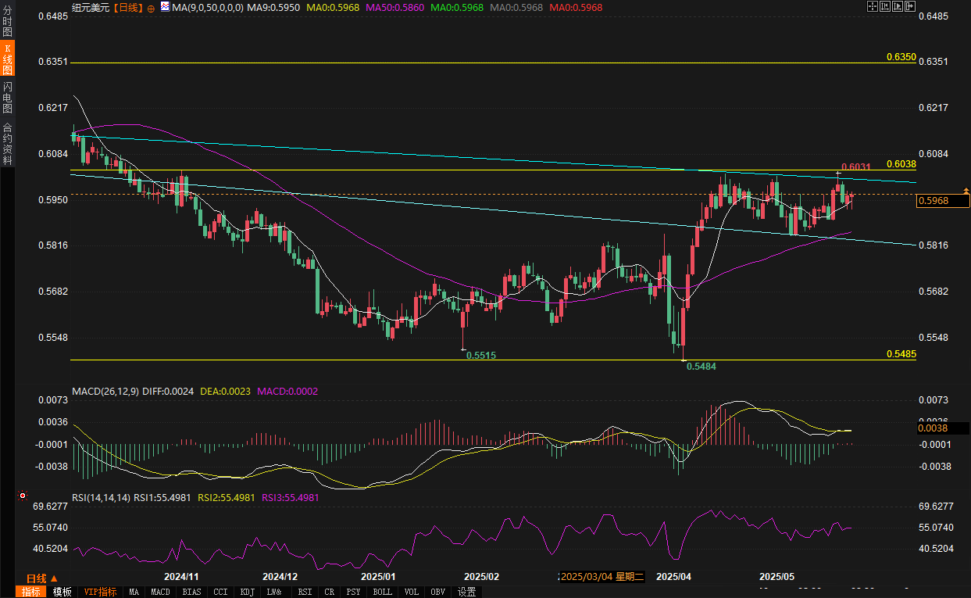
Task: Apply the VOL indicator button
Action: coord(412,592)
